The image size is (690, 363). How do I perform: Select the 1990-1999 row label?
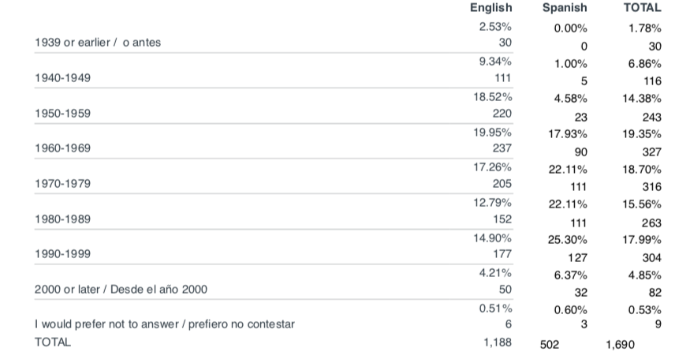point(62,254)
